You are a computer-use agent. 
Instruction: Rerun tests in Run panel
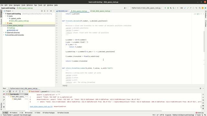[x=4, y=92]
